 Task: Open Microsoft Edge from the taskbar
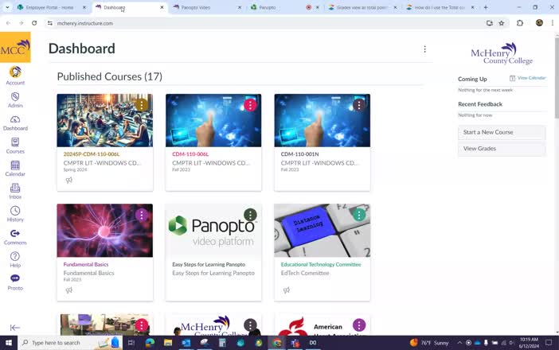pos(150,343)
